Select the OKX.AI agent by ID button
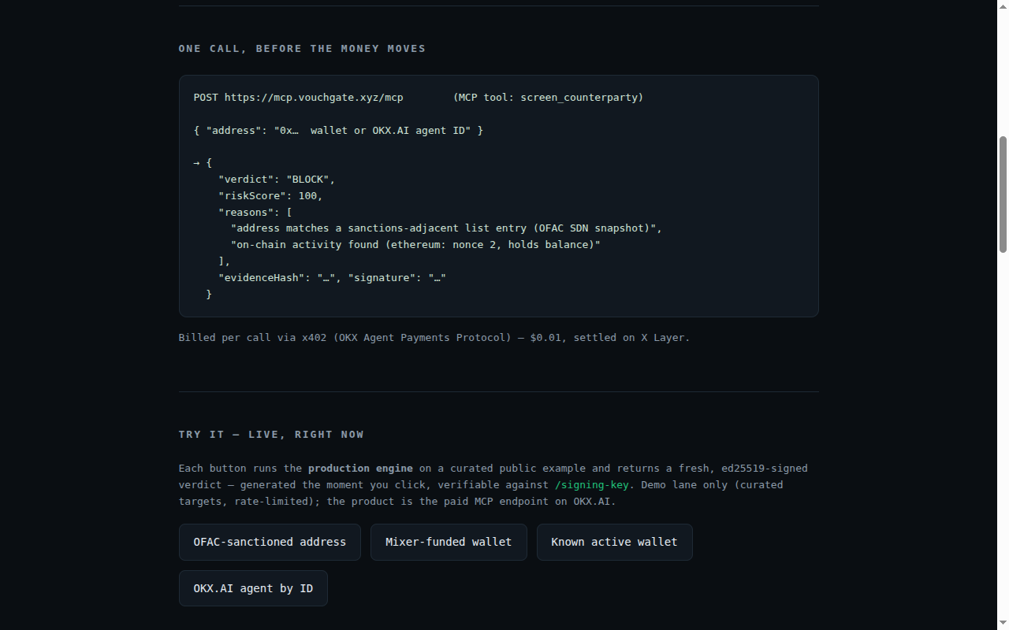This screenshot has width=1009, height=630. (253, 588)
